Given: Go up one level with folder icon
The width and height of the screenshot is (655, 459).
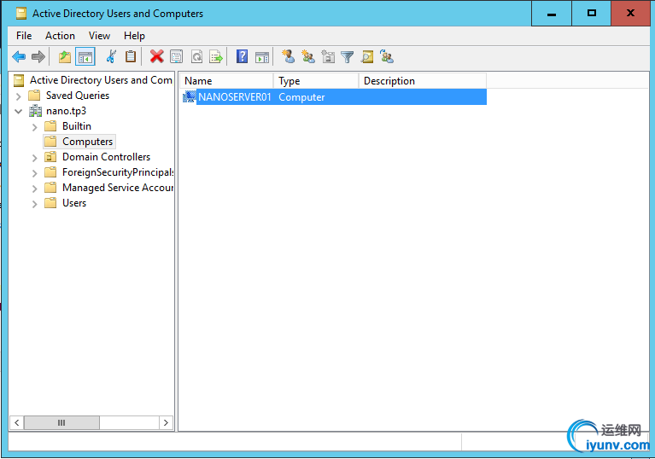Looking at the screenshot, I should [x=65, y=56].
